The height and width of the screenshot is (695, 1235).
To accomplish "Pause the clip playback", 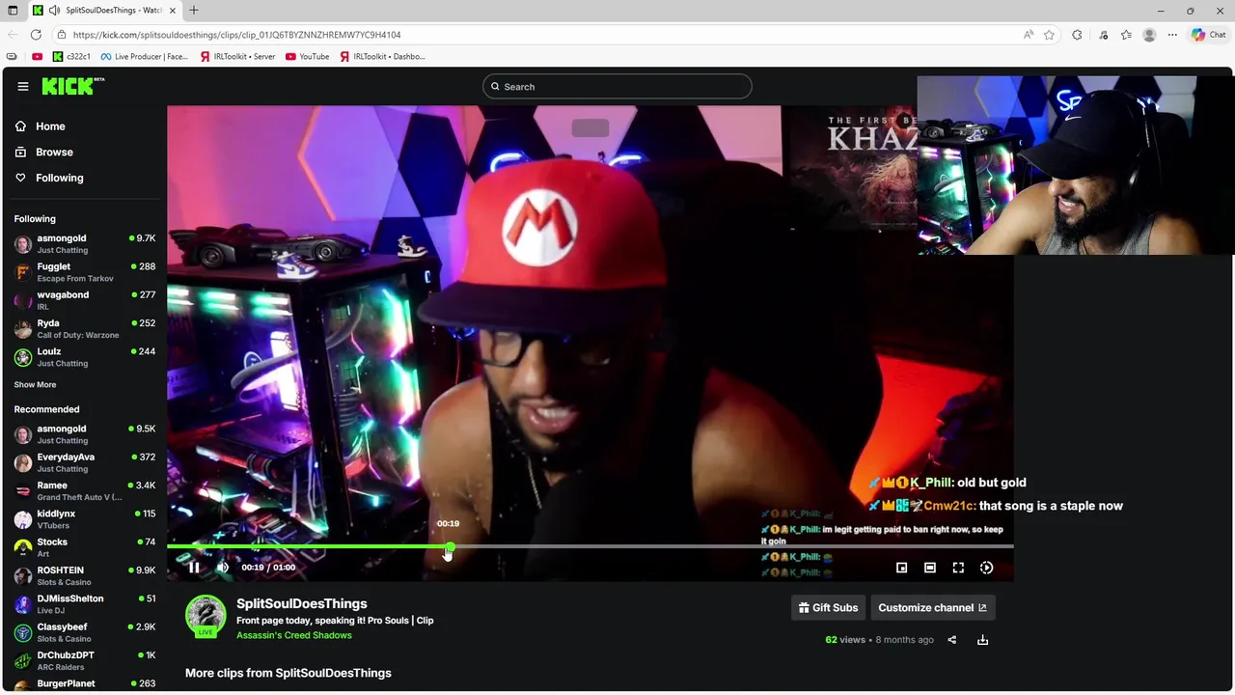I will pos(194,568).
